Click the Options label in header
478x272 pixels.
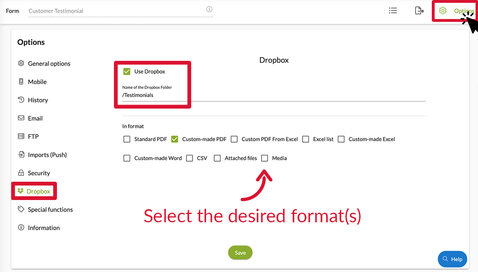[464, 11]
